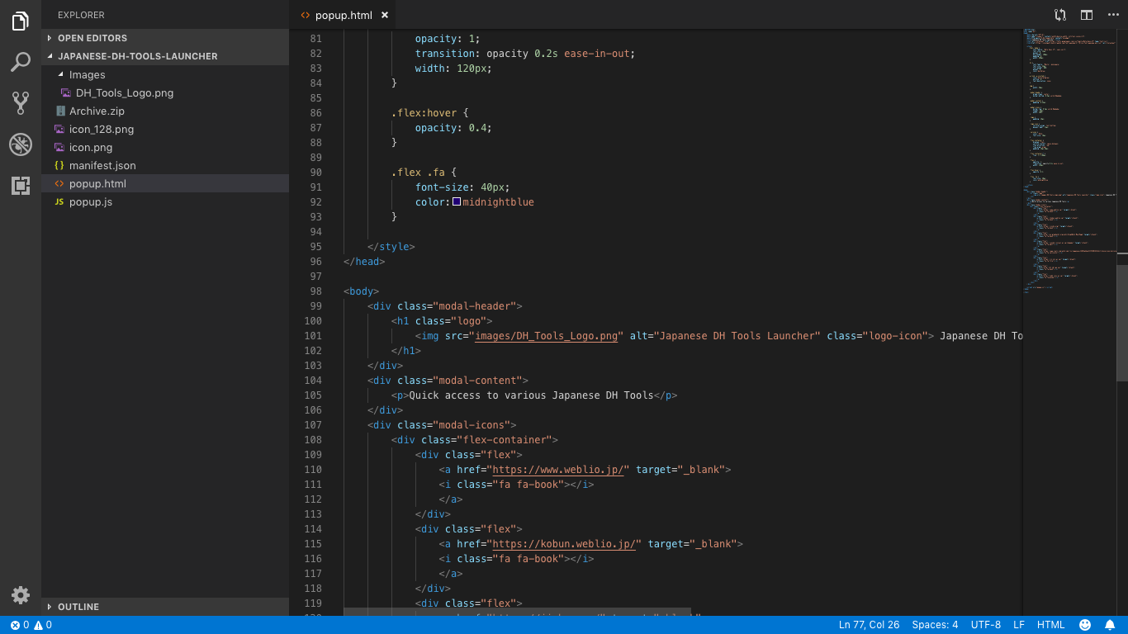Select Archive.zip file
1128x634 pixels.
(165, 111)
